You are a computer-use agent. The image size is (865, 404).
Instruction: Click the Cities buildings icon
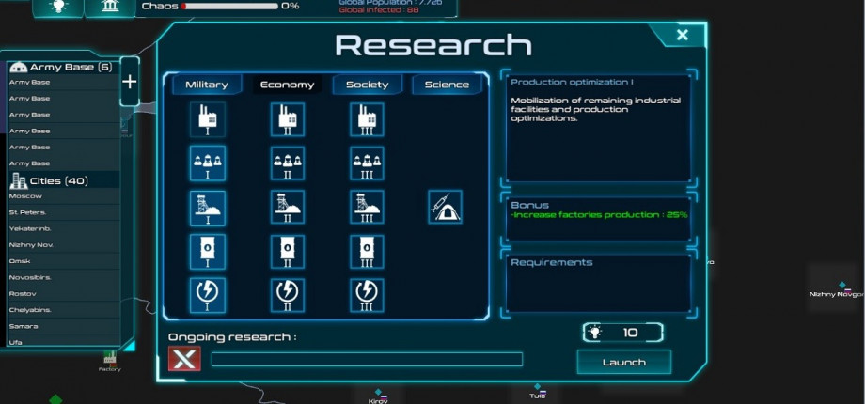pos(18,180)
